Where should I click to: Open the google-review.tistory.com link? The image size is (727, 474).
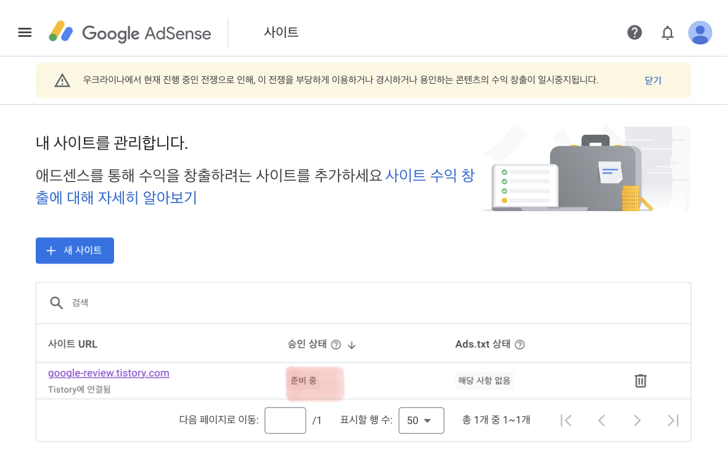109,373
